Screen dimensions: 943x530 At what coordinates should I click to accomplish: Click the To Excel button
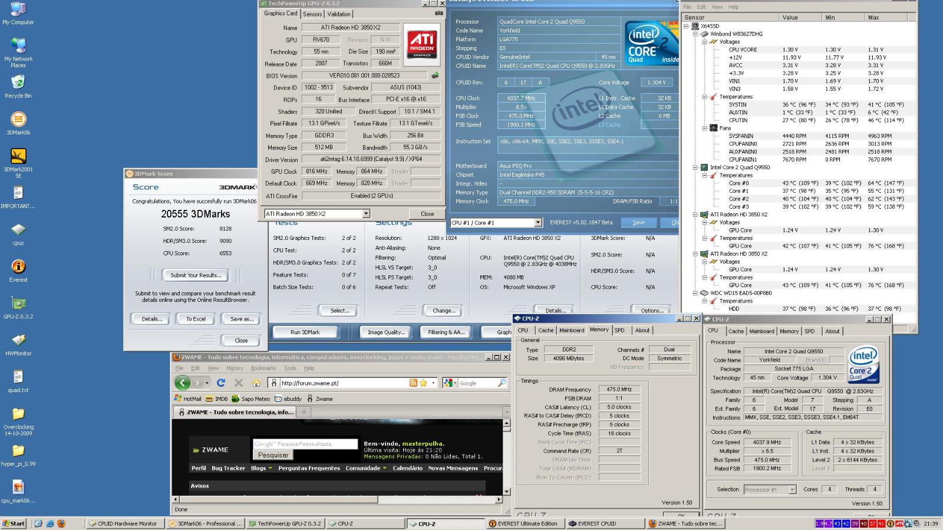196,319
